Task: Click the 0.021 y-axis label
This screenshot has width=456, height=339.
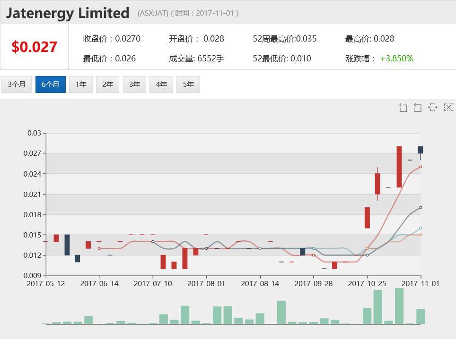Action: click(x=32, y=194)
